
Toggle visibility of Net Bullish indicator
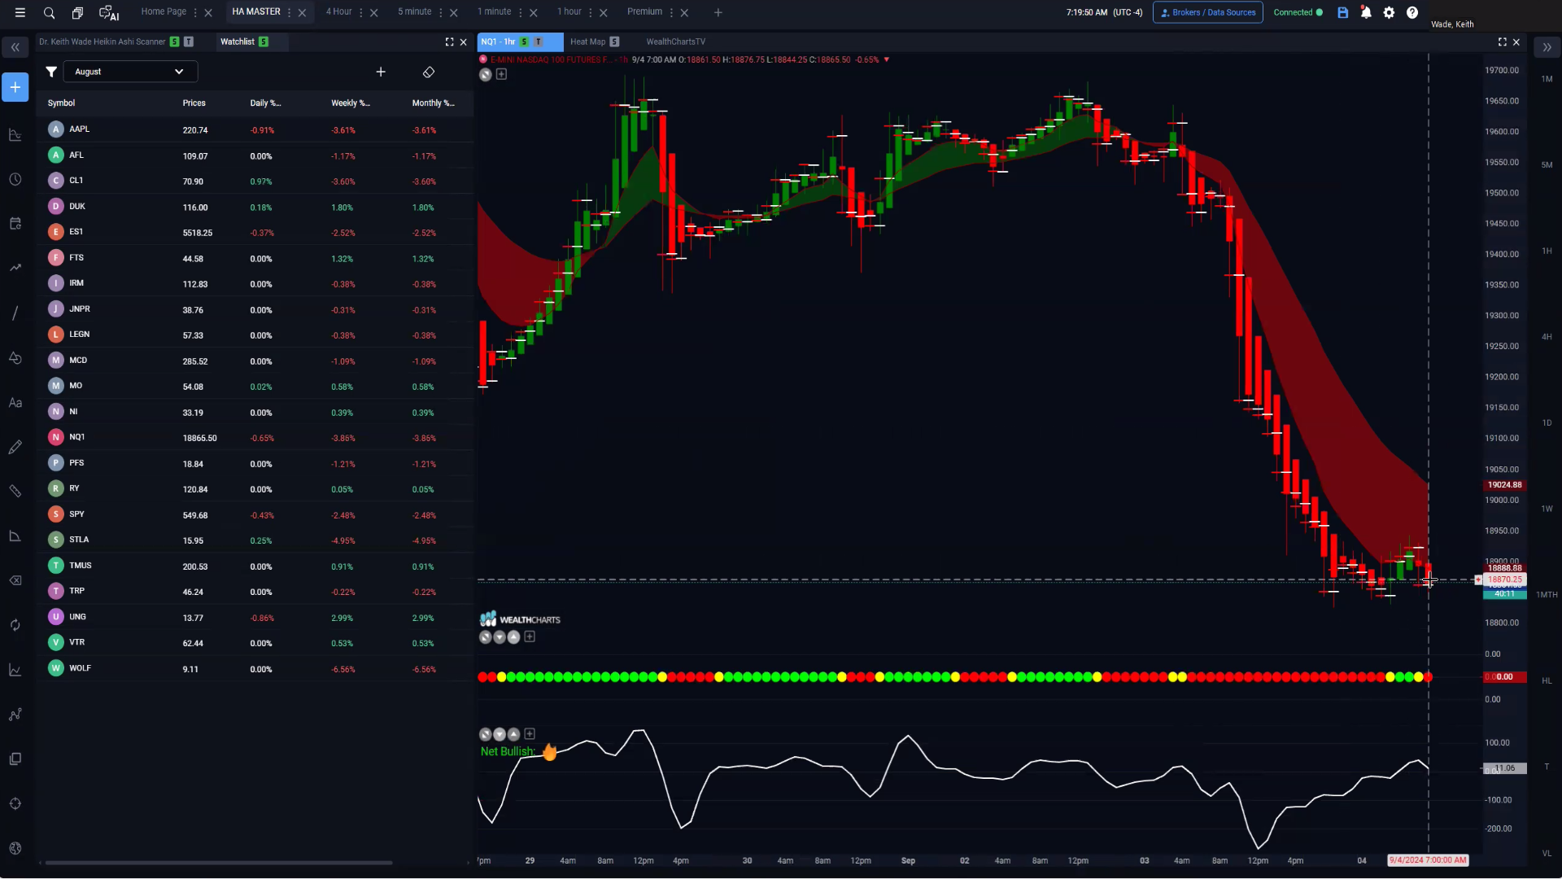pyautogui.click(x=486, y=734)
